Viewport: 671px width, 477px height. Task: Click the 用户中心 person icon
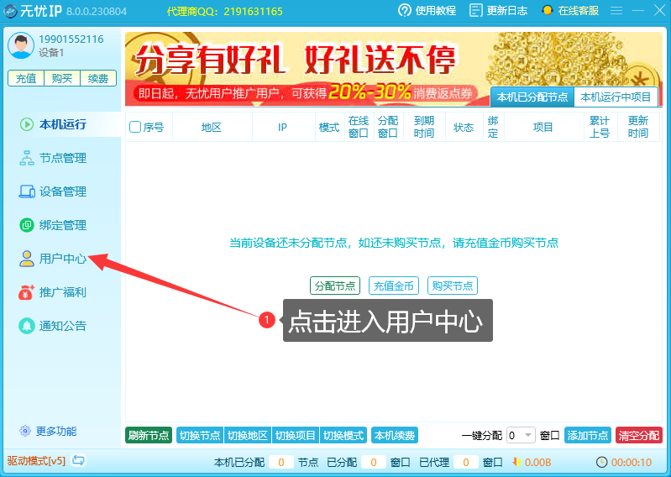(x=27, y=259)
